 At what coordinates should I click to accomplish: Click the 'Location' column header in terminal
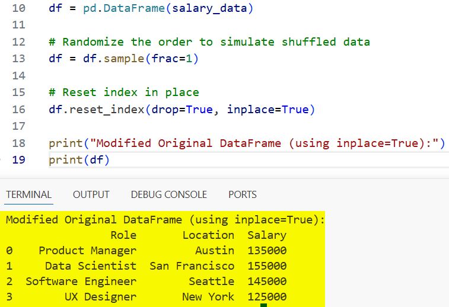tap(208, 235)
